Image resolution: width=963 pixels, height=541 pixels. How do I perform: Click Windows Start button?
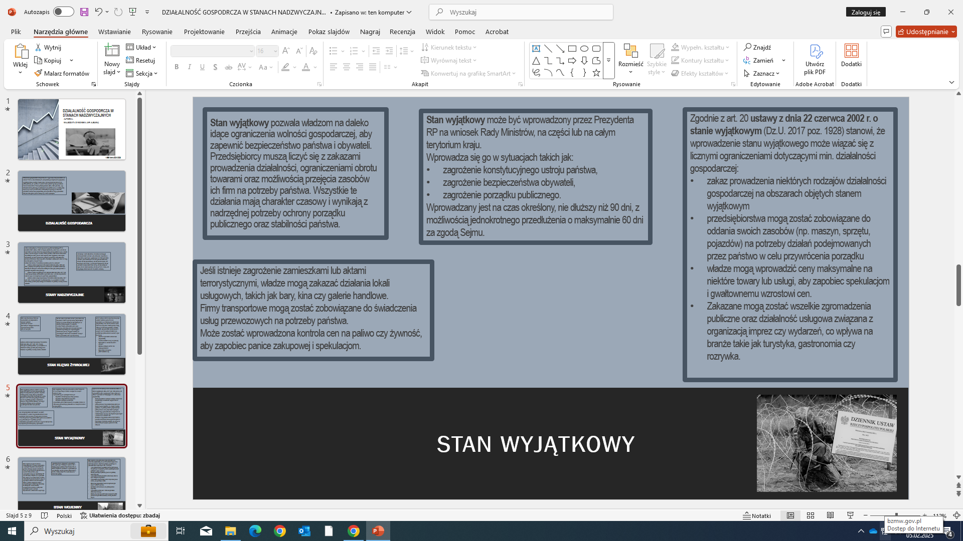(x=12, y=531)
